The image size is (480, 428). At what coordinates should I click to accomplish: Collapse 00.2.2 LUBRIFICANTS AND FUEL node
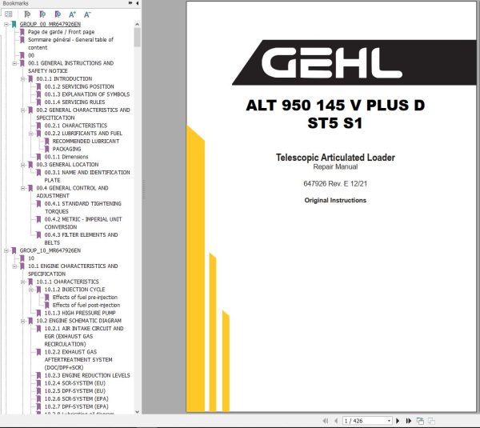[x=31, y=134]
